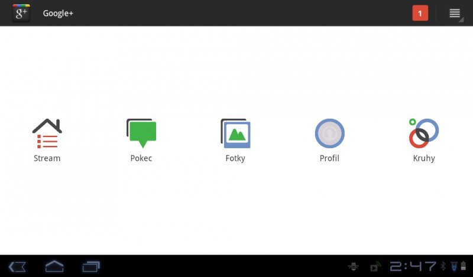
Task: Open the Kruhy circles icon
Action: point(424,133)
